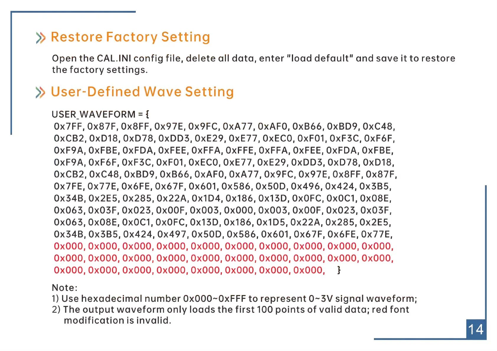497x351 pixels.
Task: Click the double-chevron icon beside User-Defined Wave Setting
Action: coord(40,93)
